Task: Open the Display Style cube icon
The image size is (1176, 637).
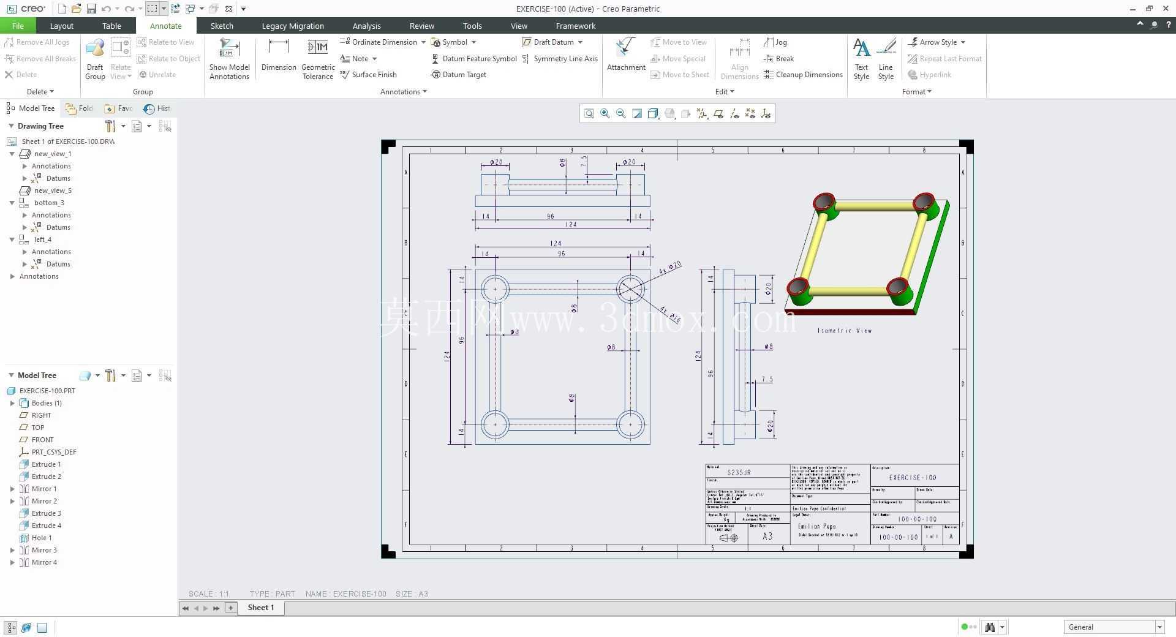Action: pos(654,113)
